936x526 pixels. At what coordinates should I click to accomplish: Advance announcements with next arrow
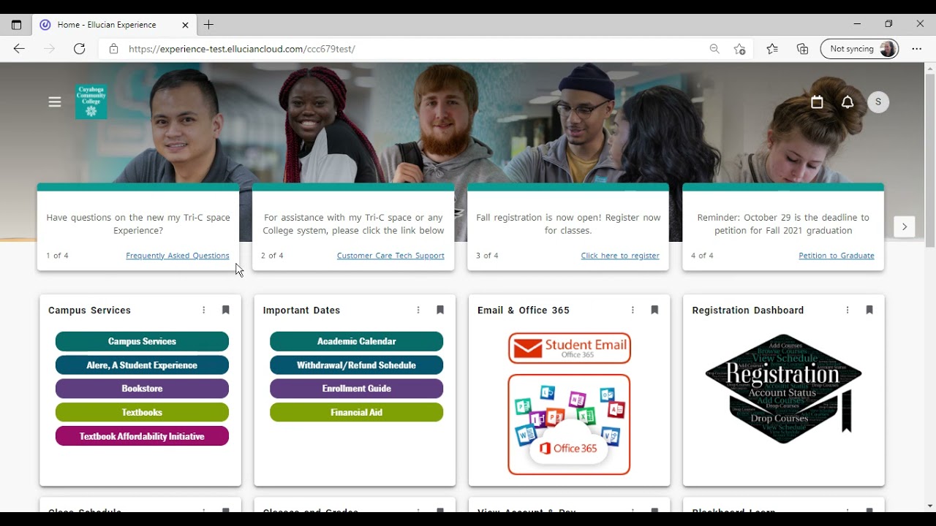pyautogui.click(x=905, y=226)
